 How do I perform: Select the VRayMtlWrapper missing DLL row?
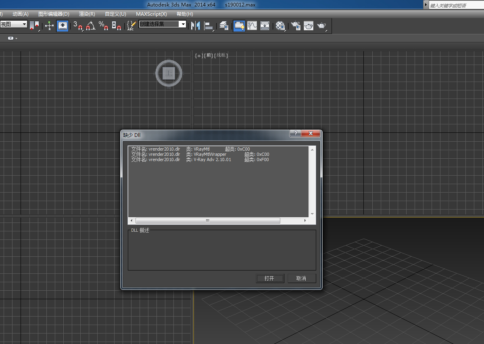[200, 154]
